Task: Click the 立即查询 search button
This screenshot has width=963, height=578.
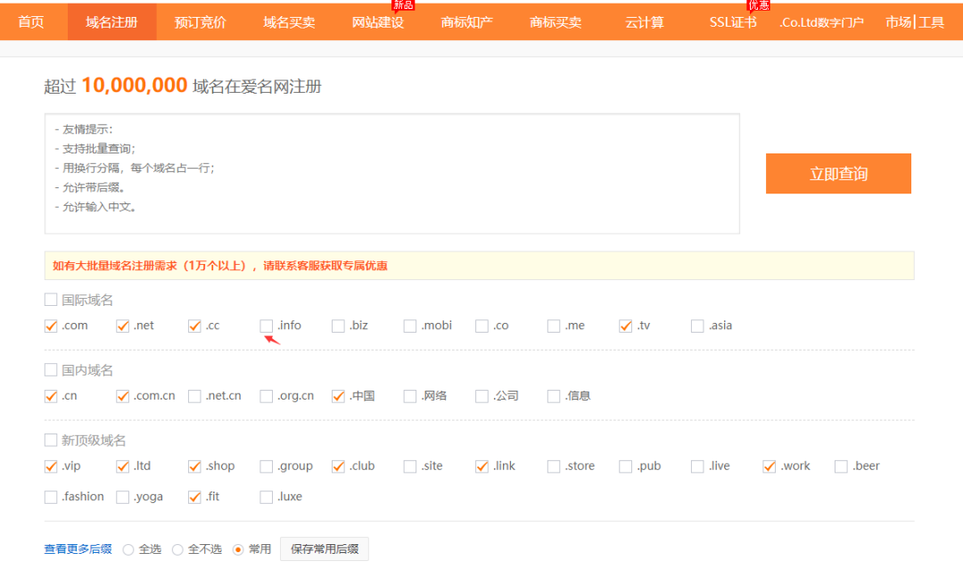Action: [x=838, y=174]
